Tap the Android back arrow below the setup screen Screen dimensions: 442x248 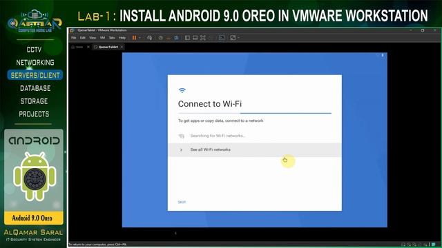[175, 233]
